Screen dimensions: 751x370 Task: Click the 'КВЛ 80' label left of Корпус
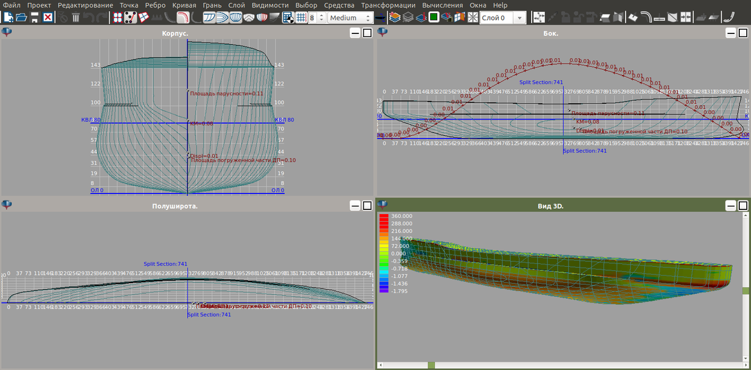(x=91, y=120)
